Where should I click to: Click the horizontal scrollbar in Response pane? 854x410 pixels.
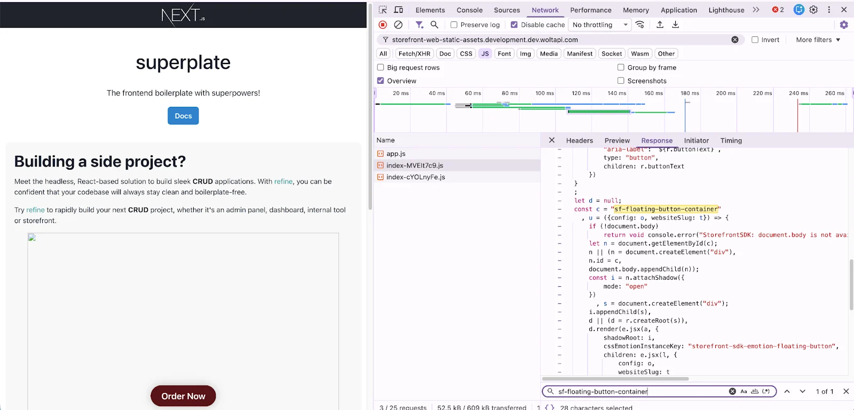point(615,379)
